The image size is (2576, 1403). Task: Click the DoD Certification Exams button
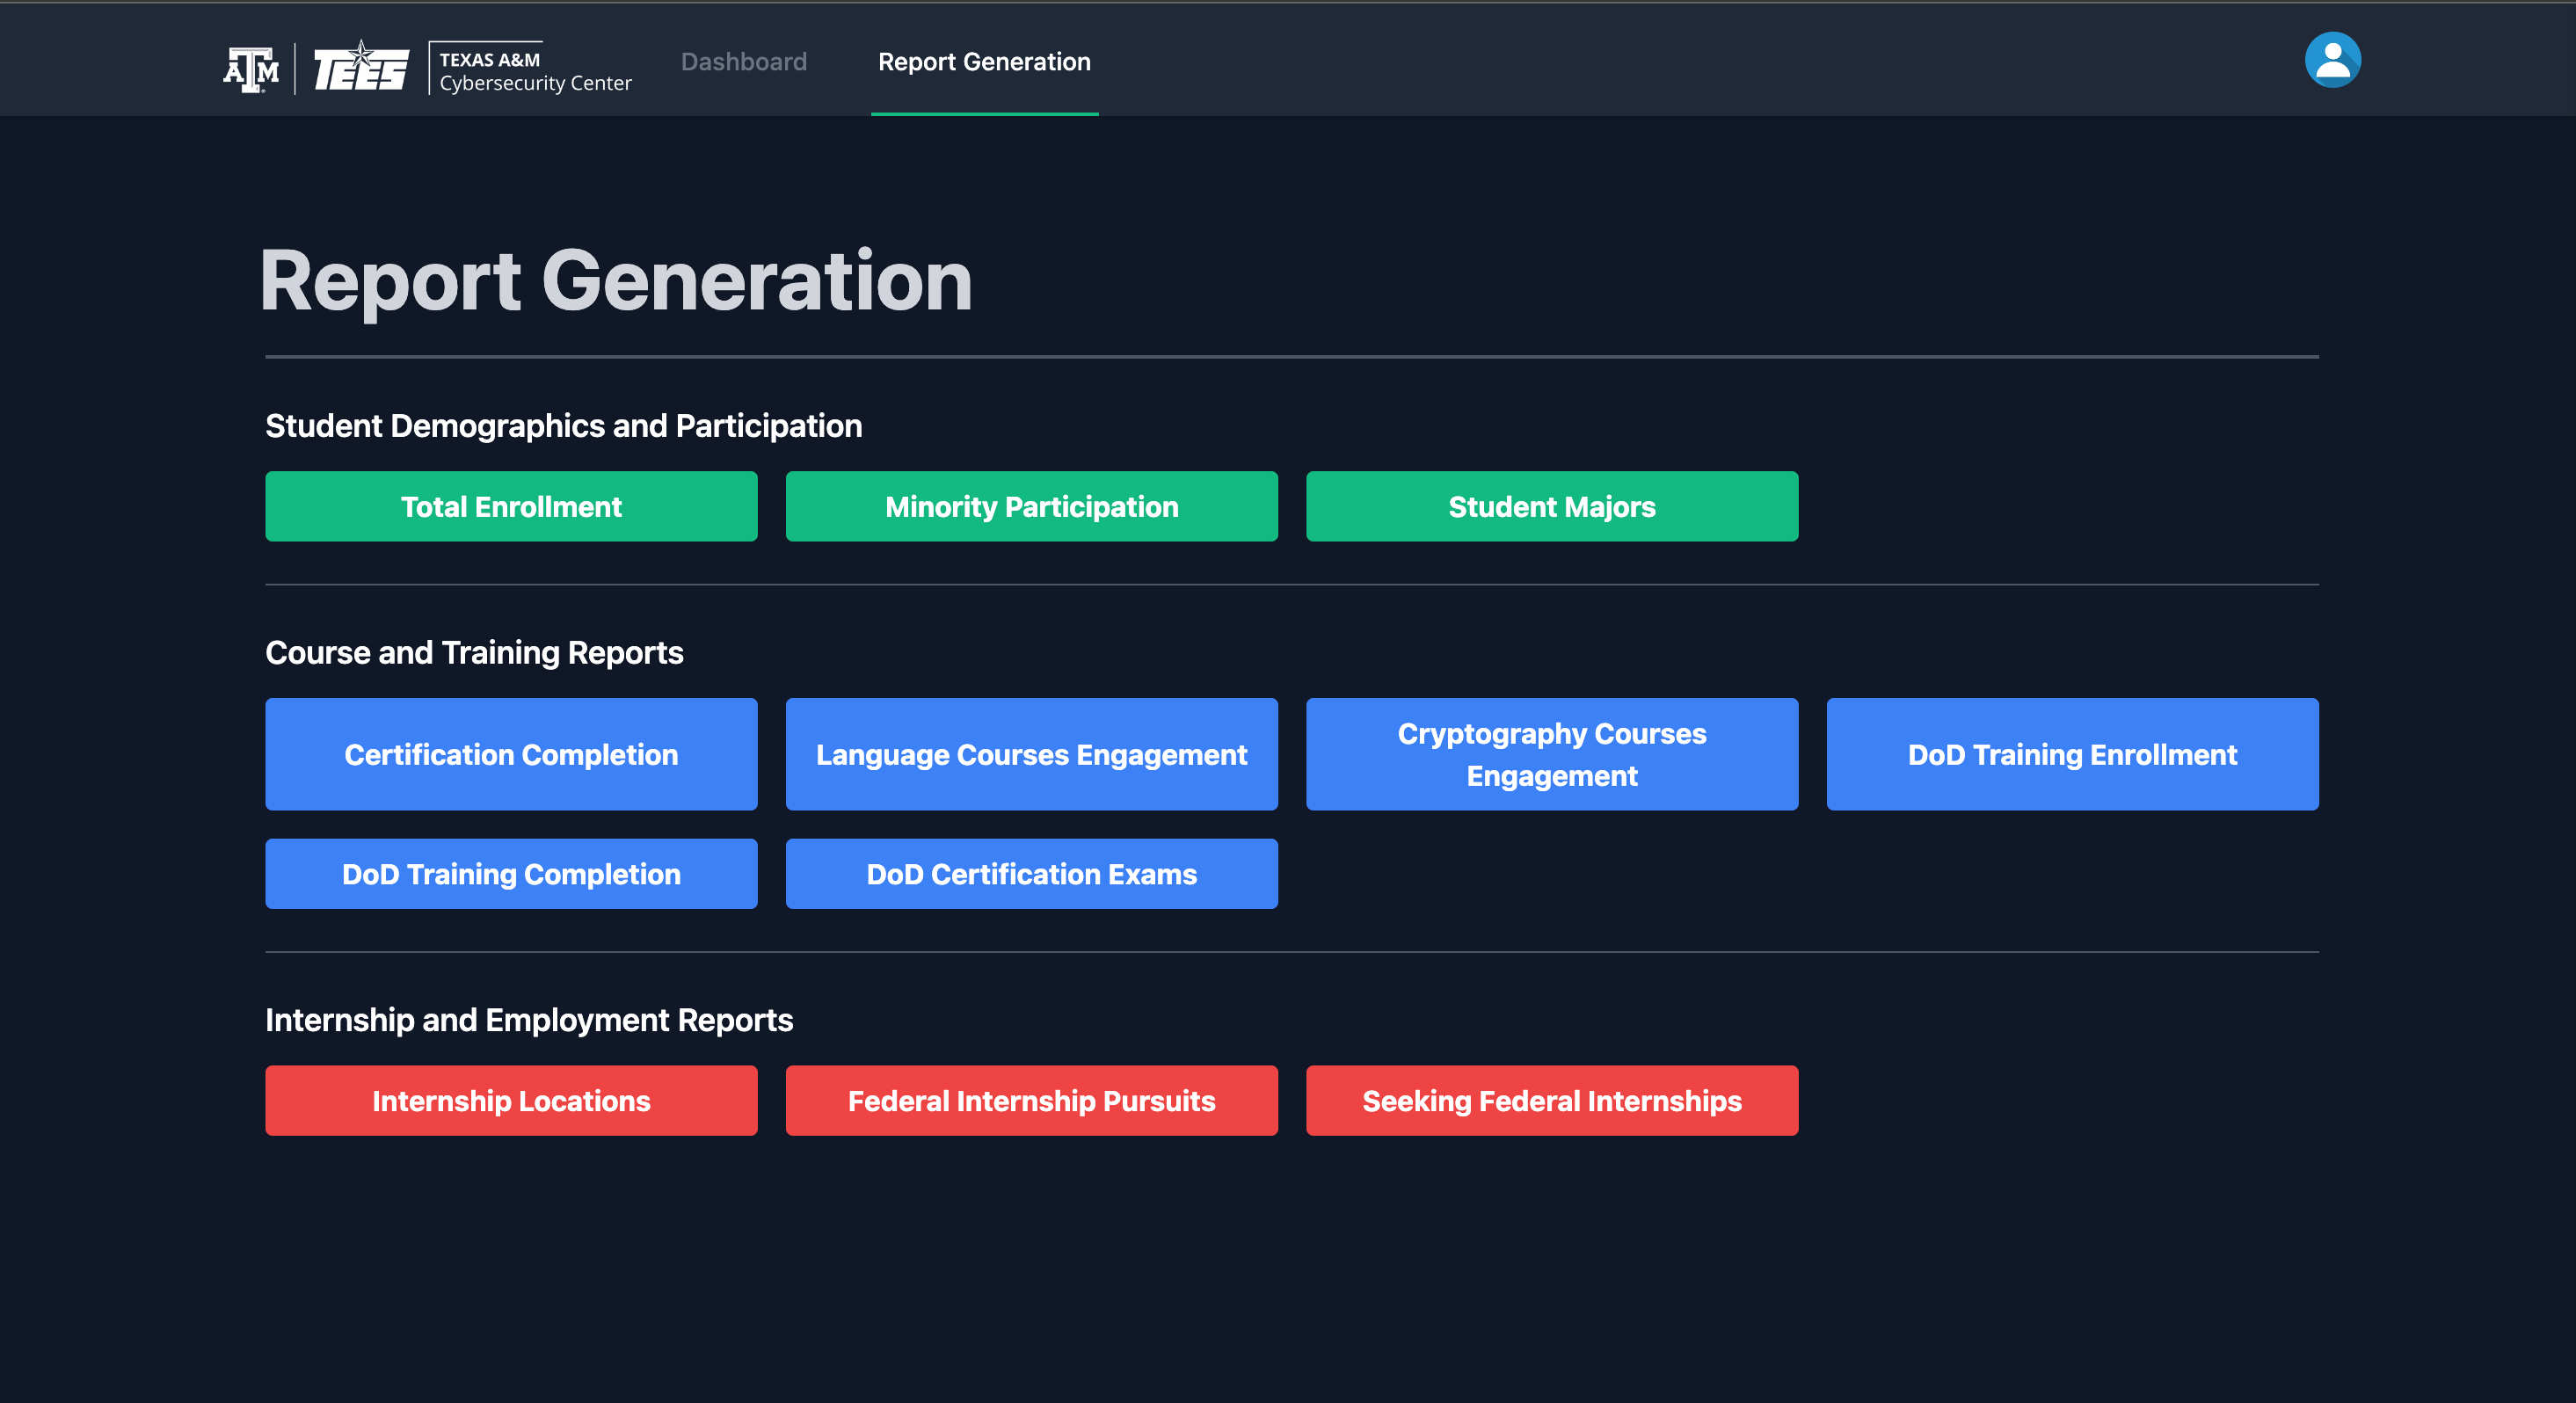[x=1031, y=874]
